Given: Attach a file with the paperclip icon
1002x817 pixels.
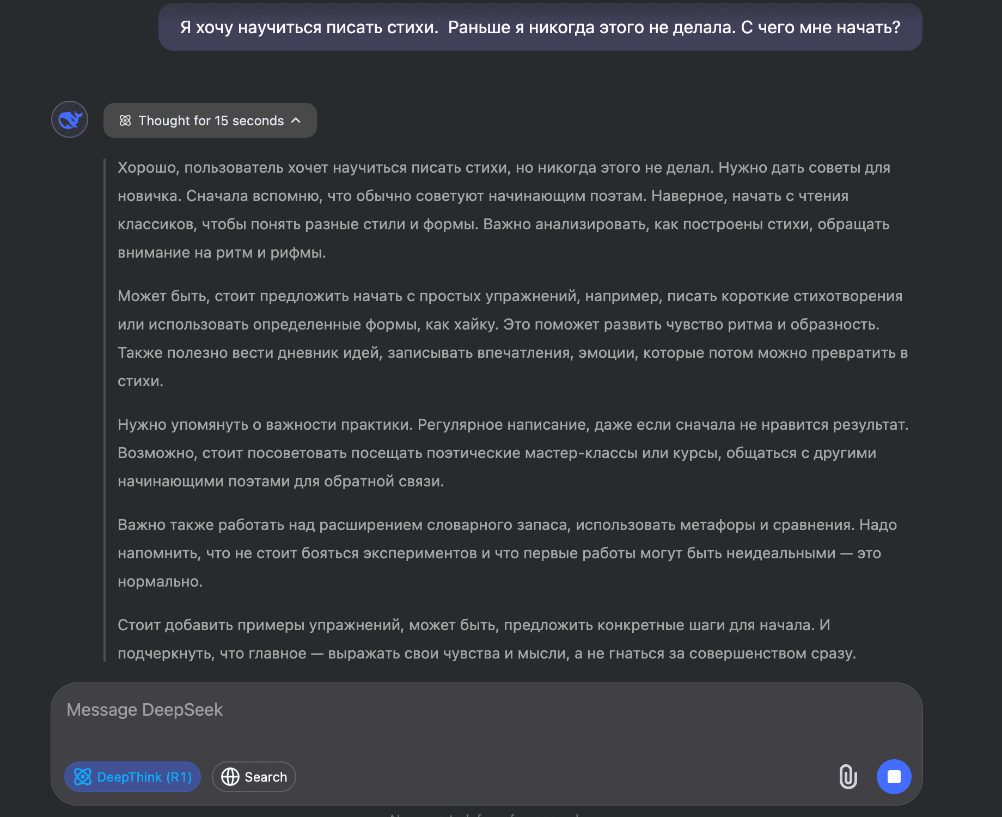Looking at the screenshot, I should click(848, 776).
